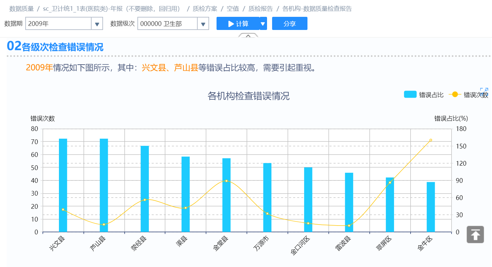Click the 金堂县 axis label
This screenshot has height=267, width=492.
tap(221, 243)
